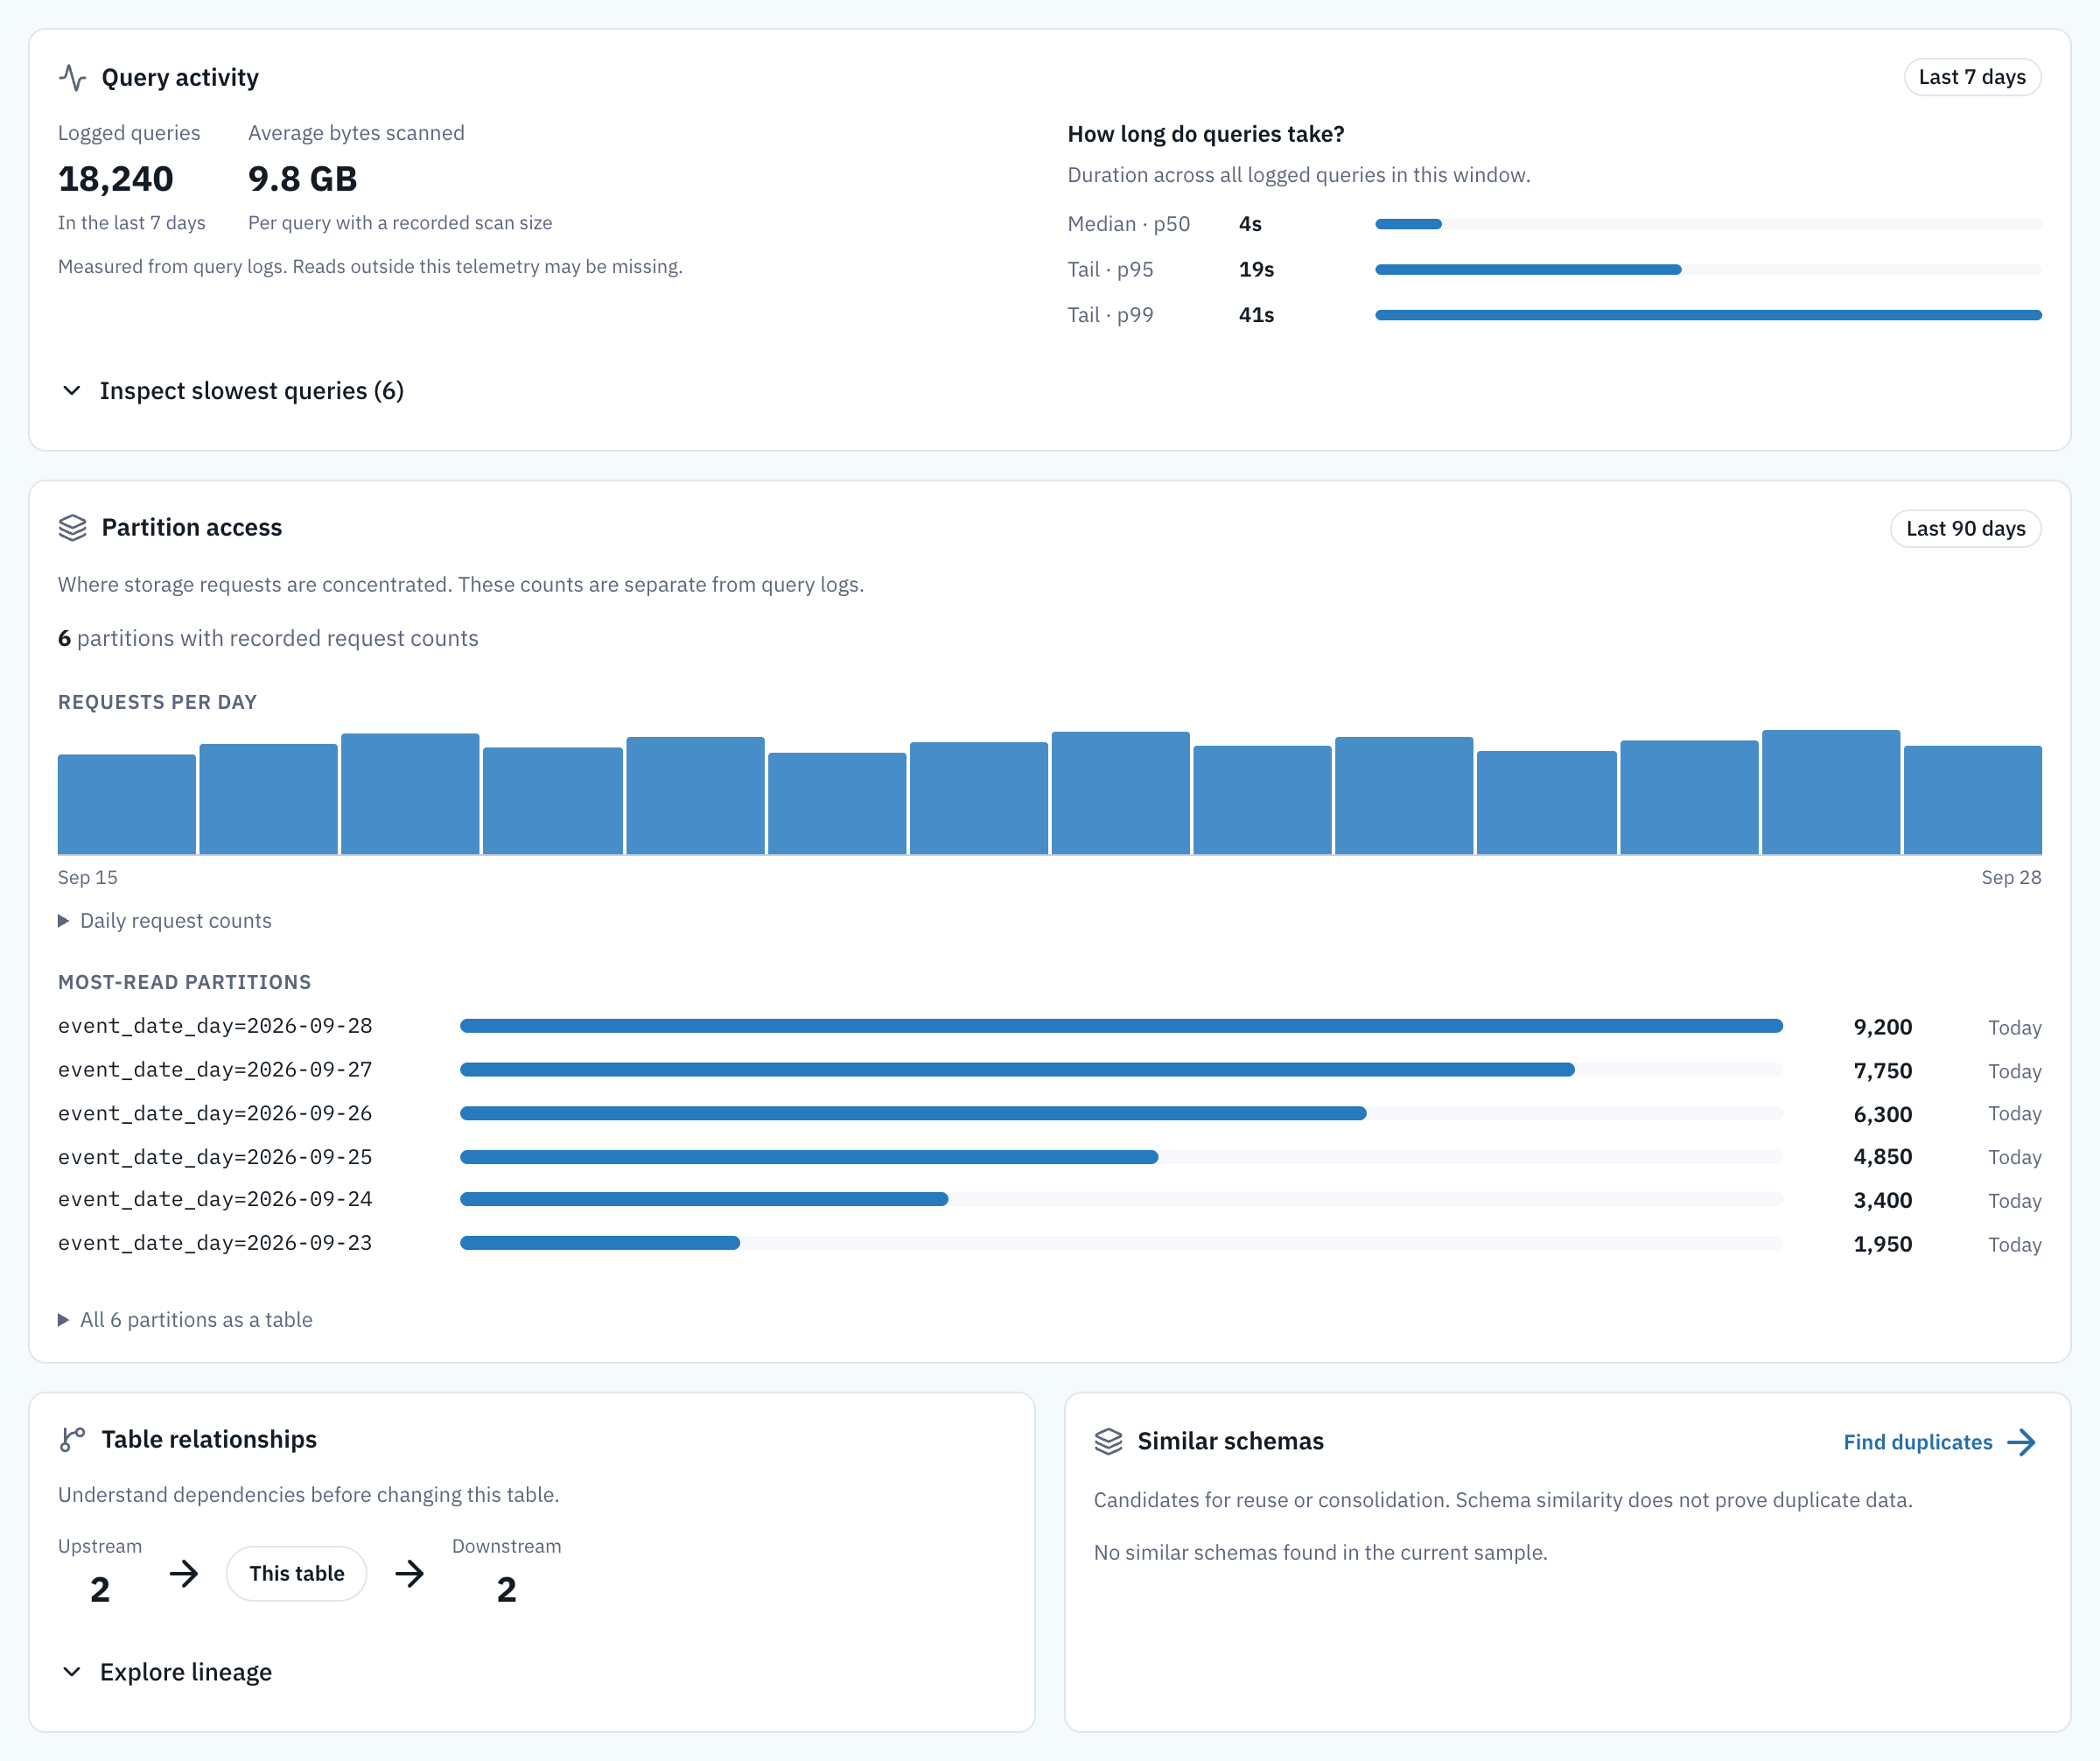Click the How long do queries take? heading
The height and width of the screenshot is (1761, 2100).
coord(1206,134)
